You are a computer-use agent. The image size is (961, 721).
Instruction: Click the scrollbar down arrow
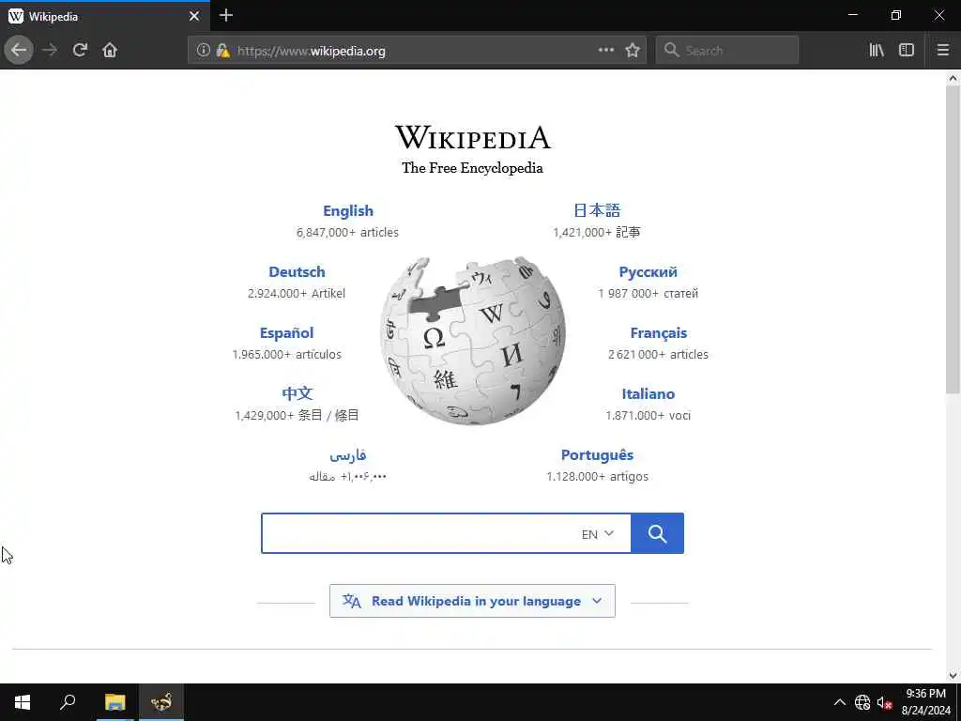point(953,676)
